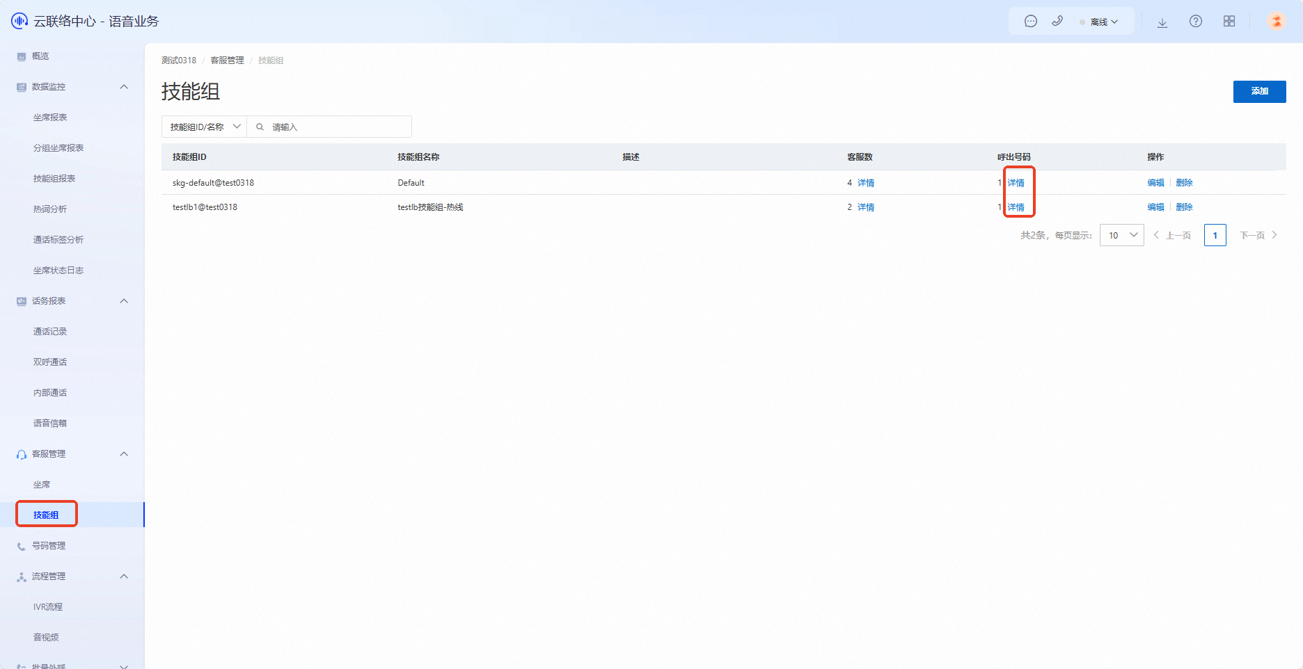
Task: Select 技能组 in the sidebar
Action: pos(46,515)
